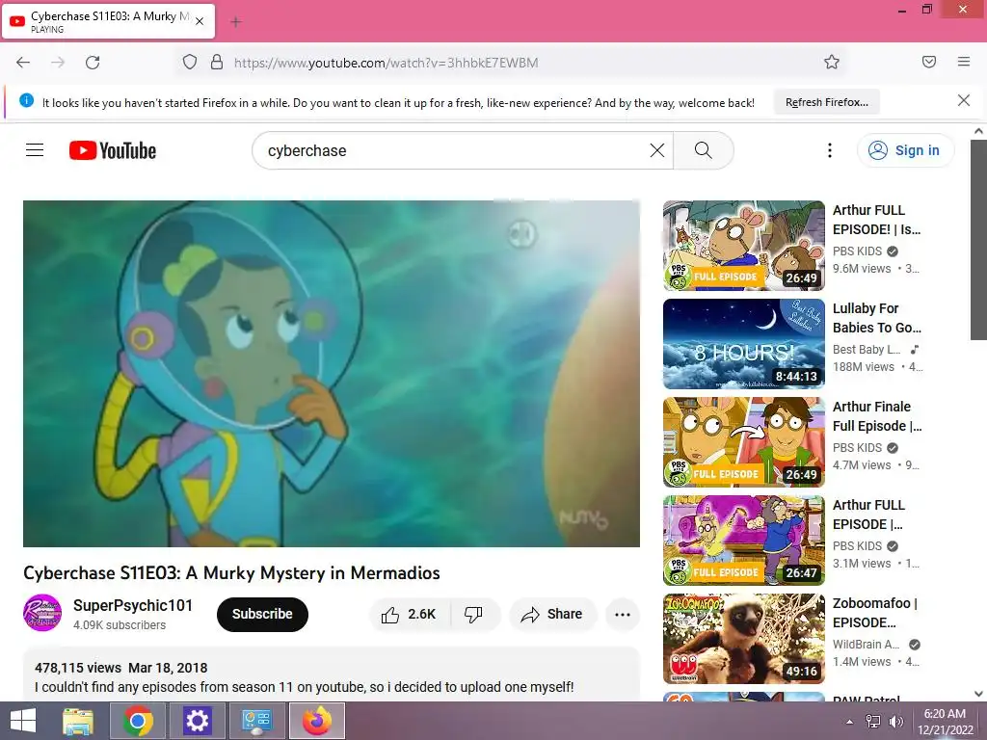Click the Firefox back arrow button

tap(23, 63)
